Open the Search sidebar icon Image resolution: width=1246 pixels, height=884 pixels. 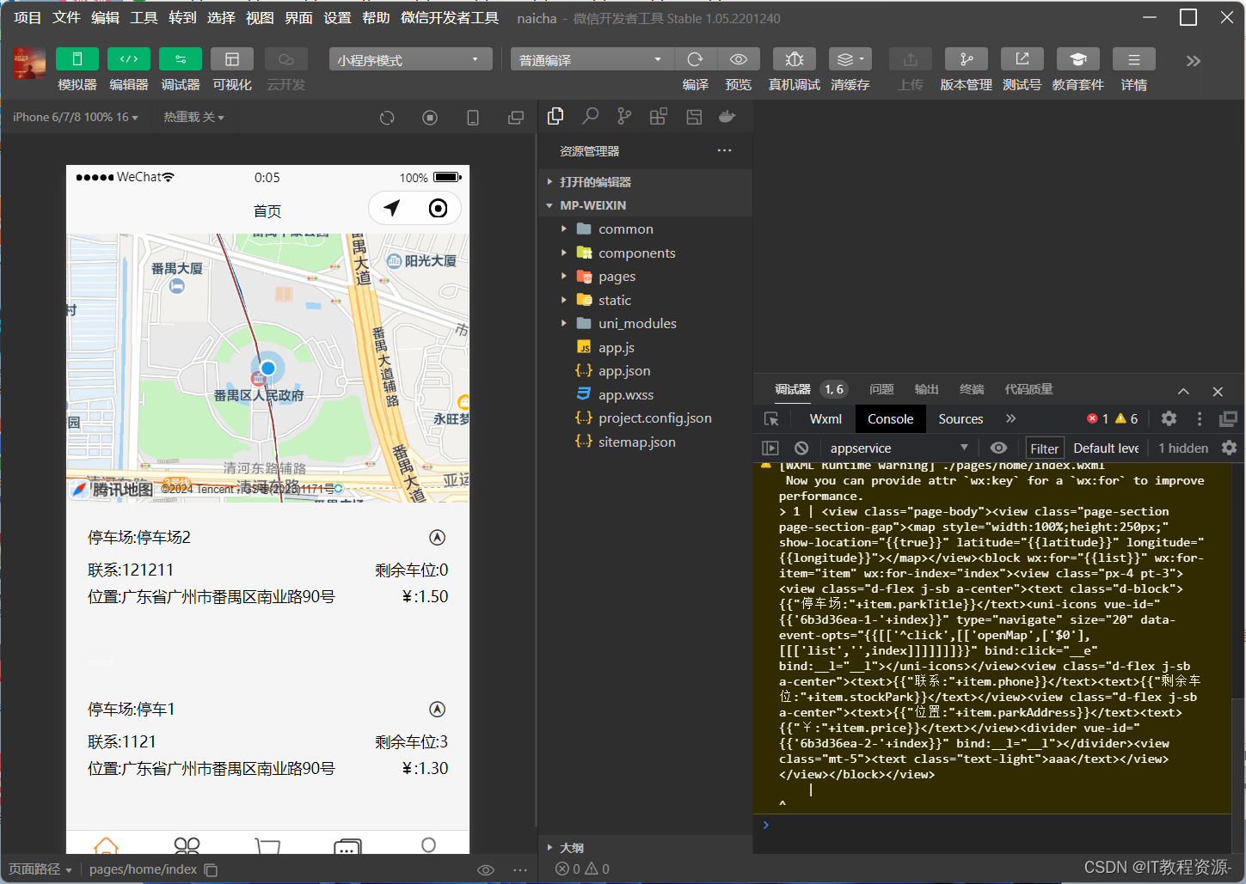591,116
